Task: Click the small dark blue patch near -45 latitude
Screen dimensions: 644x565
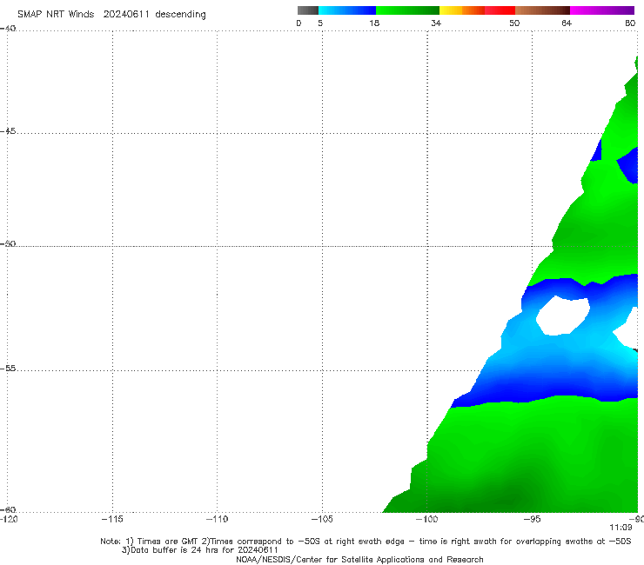Action: [x=597, y=151]
